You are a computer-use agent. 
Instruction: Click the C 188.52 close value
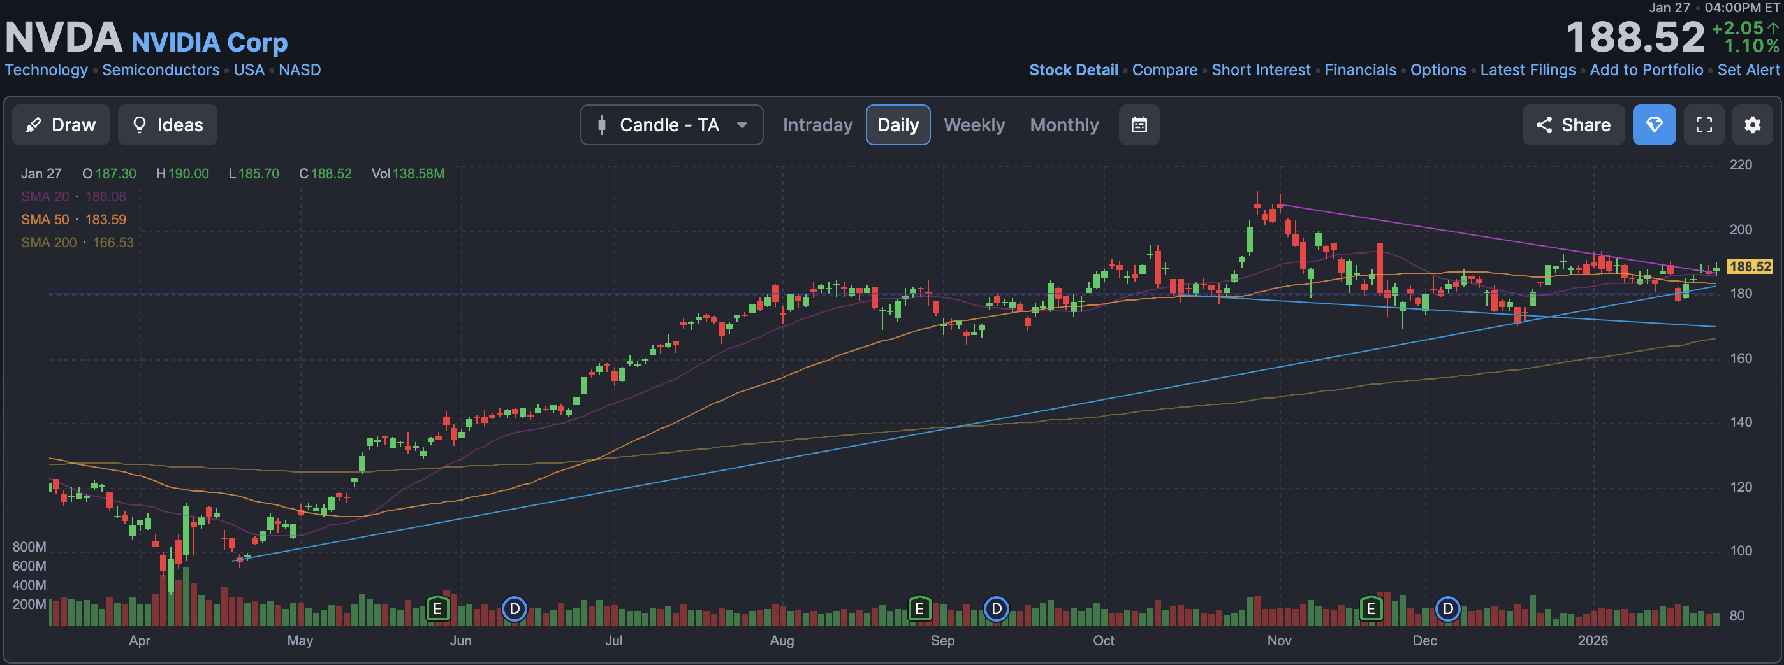point(326,174)
